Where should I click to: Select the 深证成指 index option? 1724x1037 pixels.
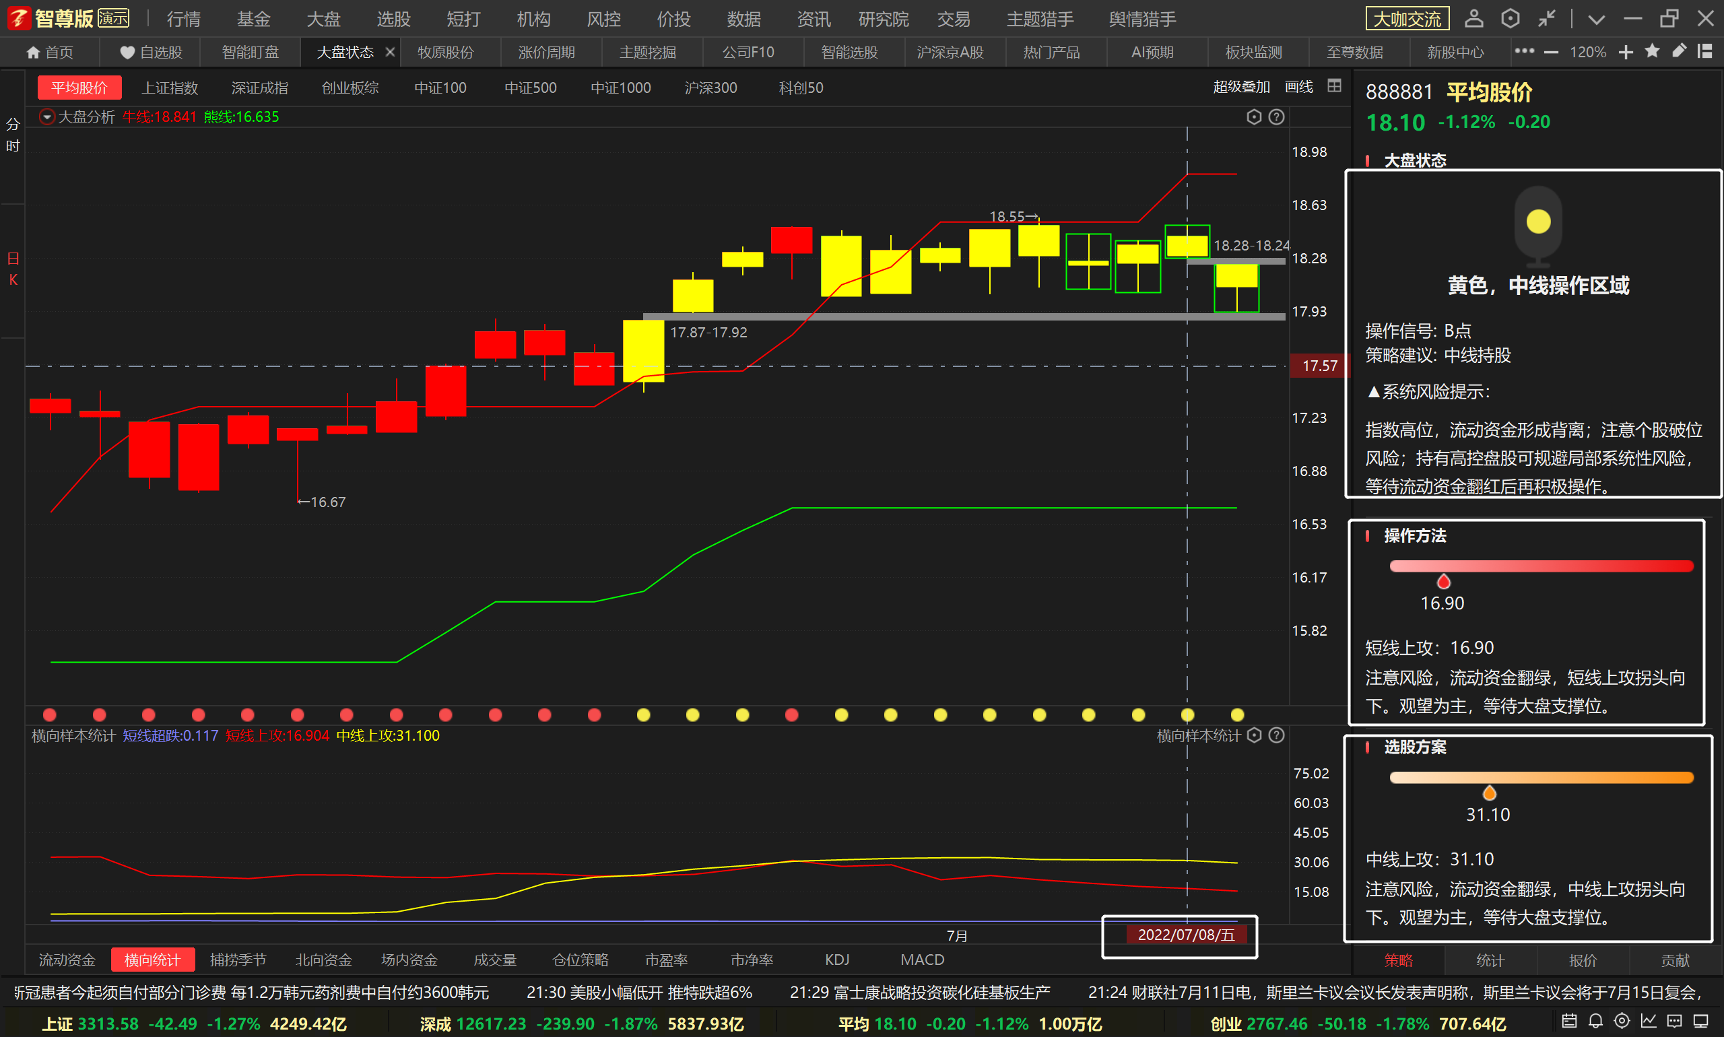pos(260,88)
